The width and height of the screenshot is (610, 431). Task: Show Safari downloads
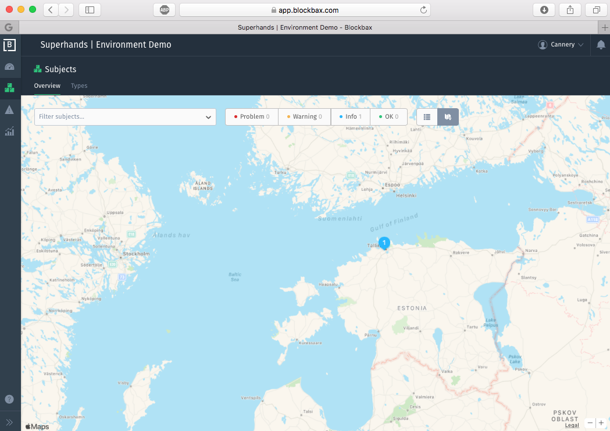[544, 10]
